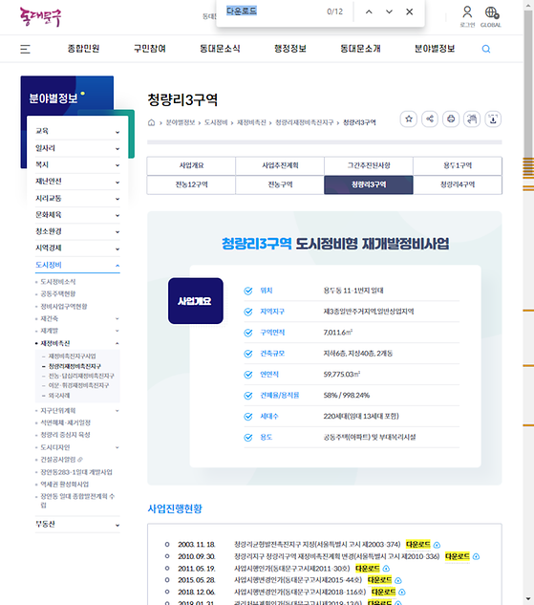Image resolution: width=534 pixels, height=605 pixels.
Task: Open the 동대문소개 top menu
Action: pyautogui.click(x=360, y=49)
